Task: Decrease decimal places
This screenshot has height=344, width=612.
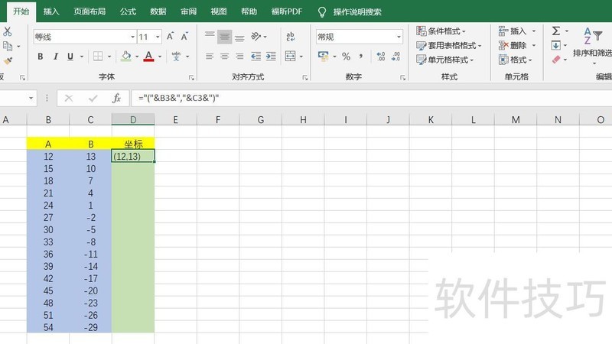Action: pos(396,57)
